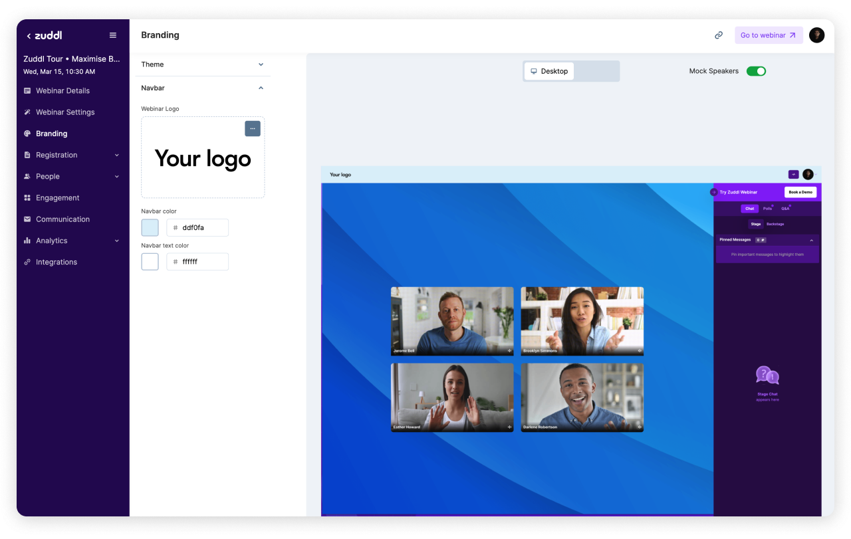Screen dimensions: 851x539
Task: Expand the People submenu chevron
Action: pos(117,176)
